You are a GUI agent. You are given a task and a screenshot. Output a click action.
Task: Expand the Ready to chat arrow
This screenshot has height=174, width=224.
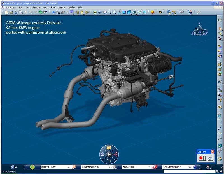[x=150, y=167]
